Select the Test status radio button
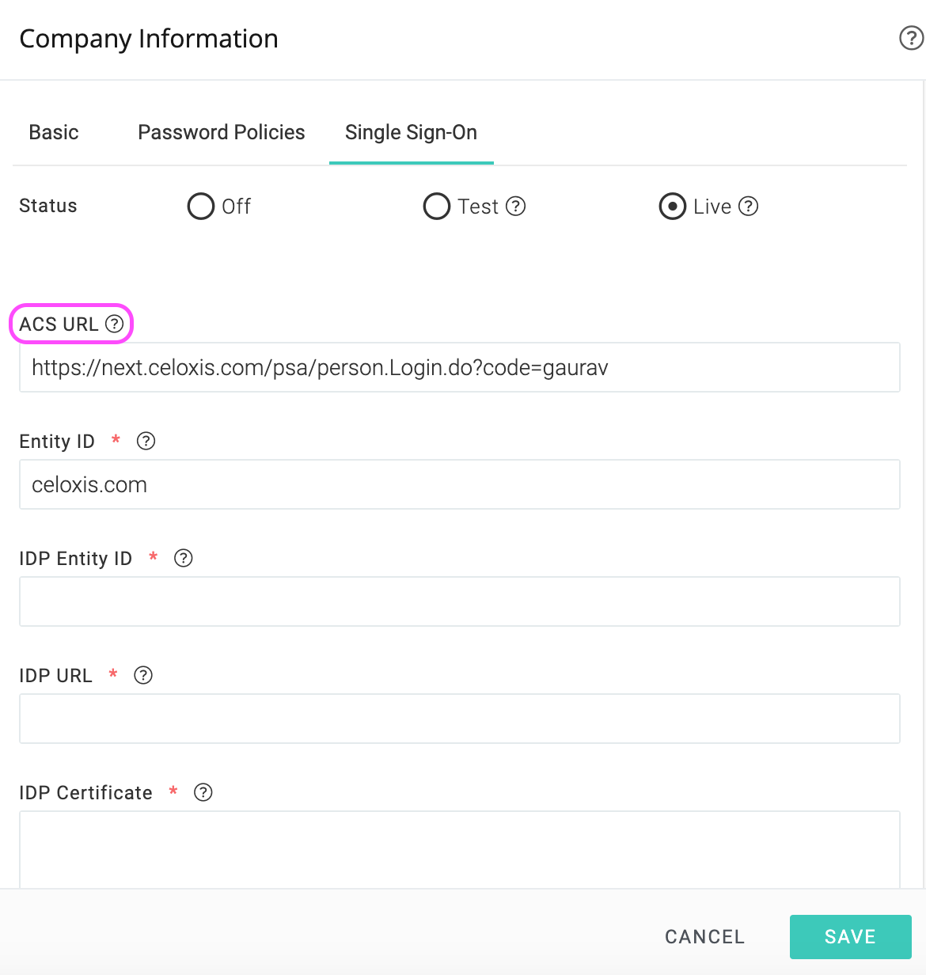Screen dimensions: 926x975 [437, 207]
